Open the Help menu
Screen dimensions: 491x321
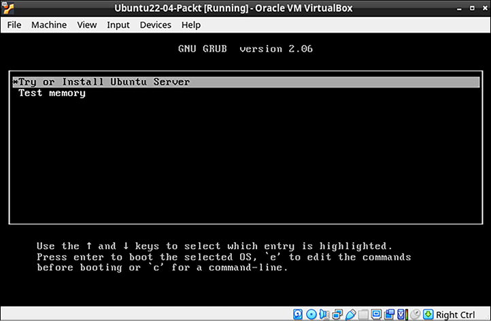coord(191,24)
